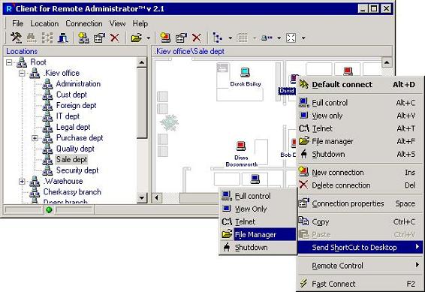Screen dimensions: 425x292
Task: Expand the Purchase dept tree node
Action: coord(35,138)
